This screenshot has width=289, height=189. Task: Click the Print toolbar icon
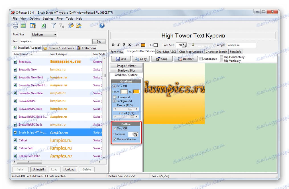click(x=15, y=26)
